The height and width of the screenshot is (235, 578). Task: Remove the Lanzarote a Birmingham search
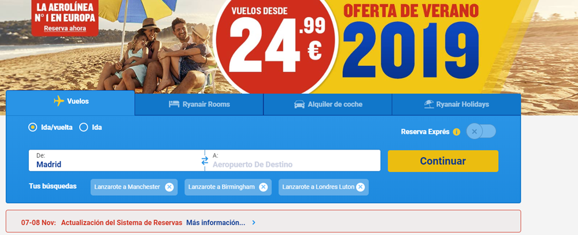point(263,187)
